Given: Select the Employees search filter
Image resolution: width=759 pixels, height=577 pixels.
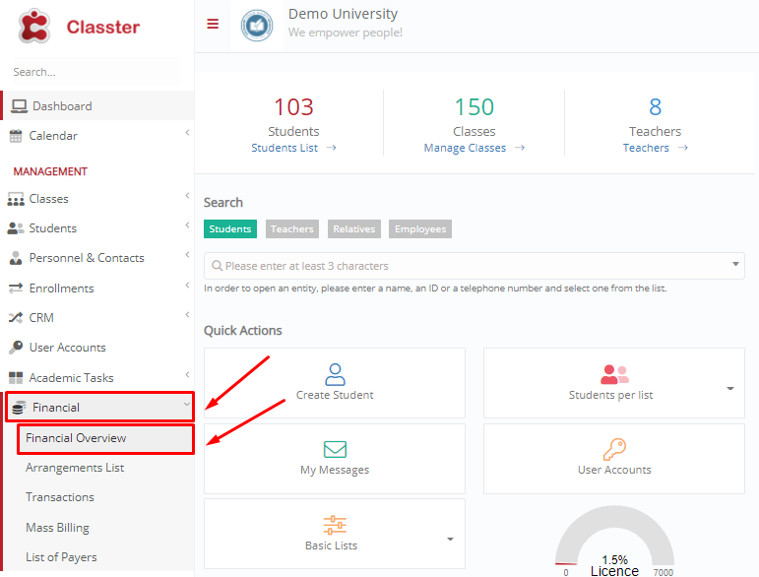Looking at the screenshot, I should coord(420,229).
